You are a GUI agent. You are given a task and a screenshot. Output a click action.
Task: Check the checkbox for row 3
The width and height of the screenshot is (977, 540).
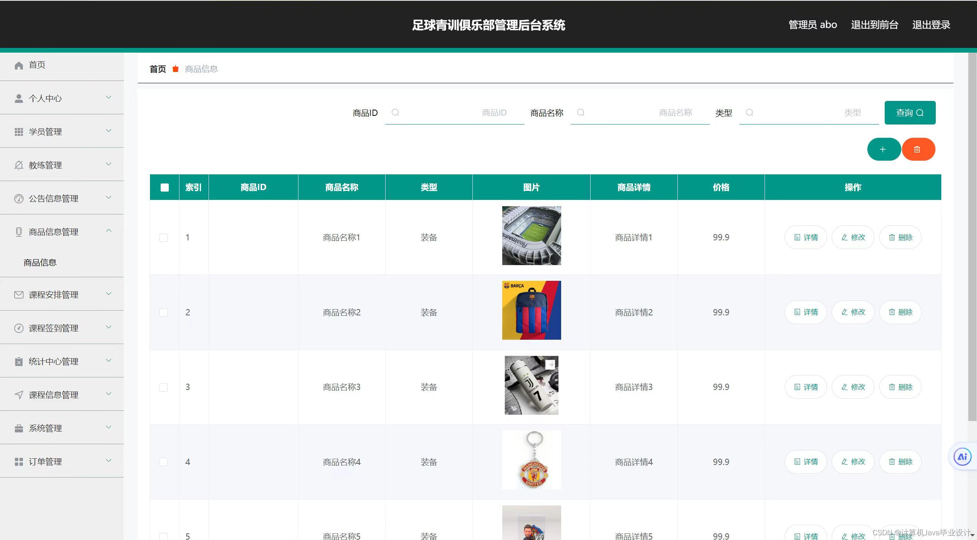coord(164,387)
